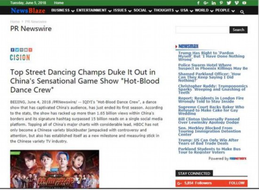This screenshot has width=259, height=190.
Task: Expand the Business menu dropdown
Action: click(x=63, y=10)
